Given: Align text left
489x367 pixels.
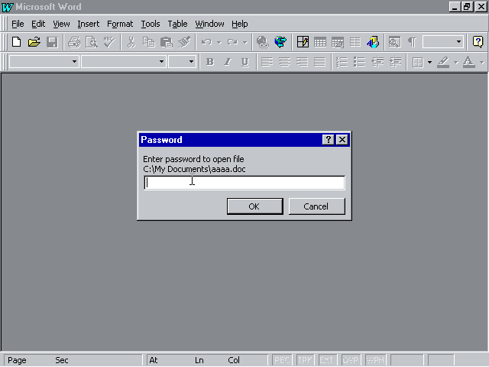Looking at the screenshot, I should [267, 62].
